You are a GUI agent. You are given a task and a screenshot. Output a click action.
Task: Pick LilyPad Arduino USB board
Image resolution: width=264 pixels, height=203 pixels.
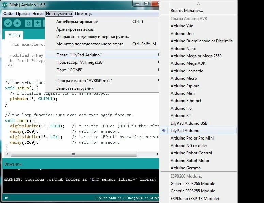coord(199,123)
